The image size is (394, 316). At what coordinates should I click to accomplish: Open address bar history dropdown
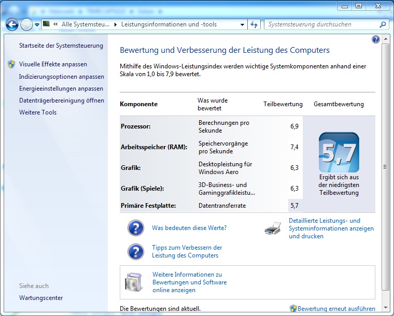[242, 24]
